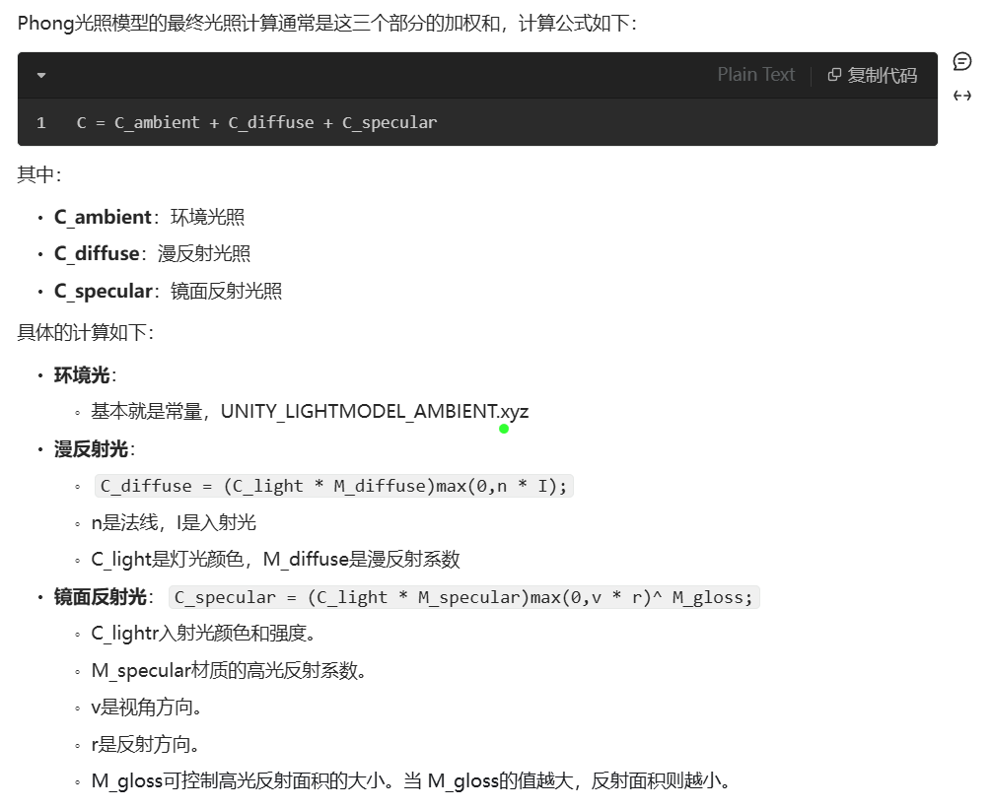The width and height of the screenshot is (993, 809).
Task: Click the line C_light是灯光颜色
Action: pos(275,560)
